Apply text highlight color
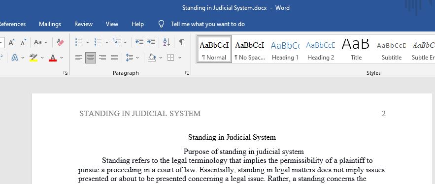The width and height of the screenshot is (435, 184). click(x=33, y=58)
